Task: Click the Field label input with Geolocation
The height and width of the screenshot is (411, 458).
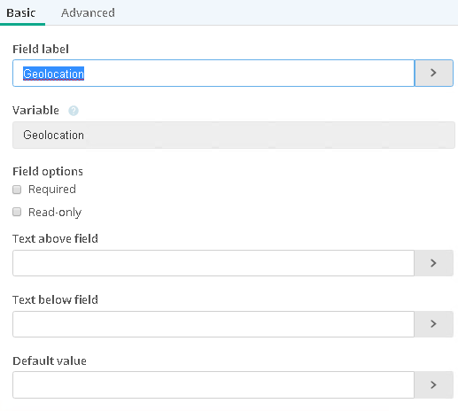Action: pyautogui.click(x=213, y=74)
